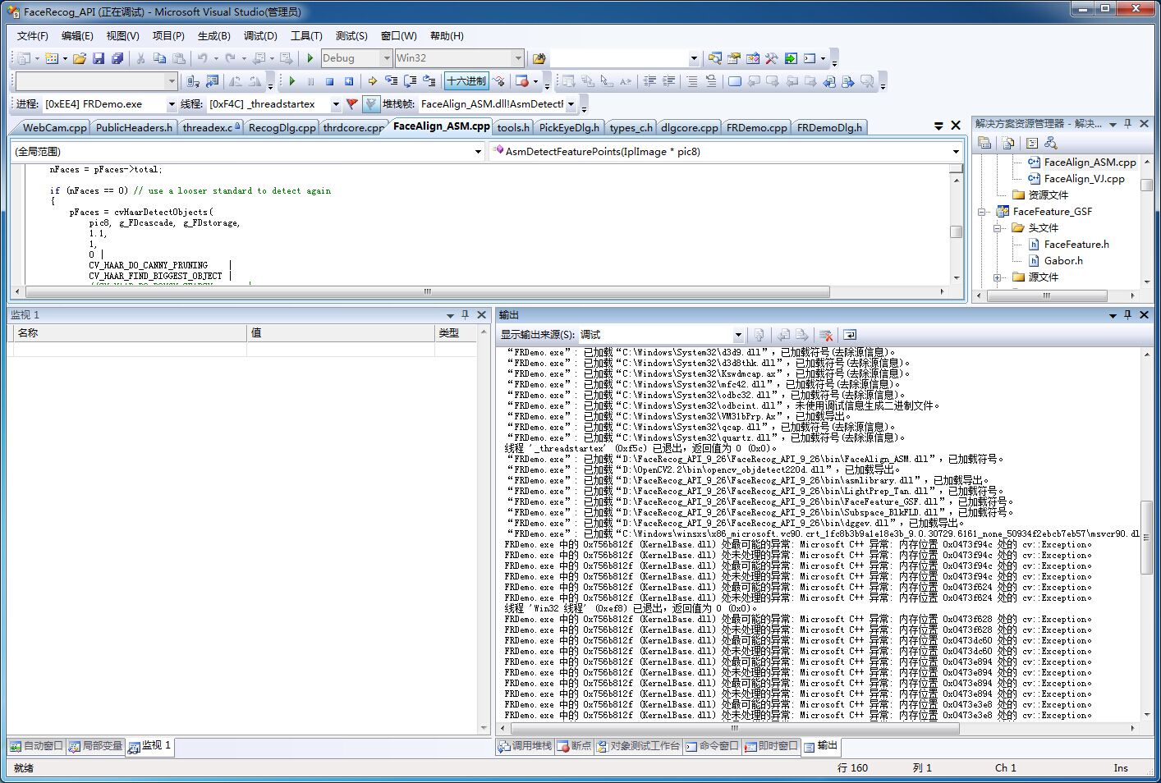Close the active FaceAlign_ASM.cpp document
The image size is (1161, 783).
pyautogui.click(x=956, y=126)
